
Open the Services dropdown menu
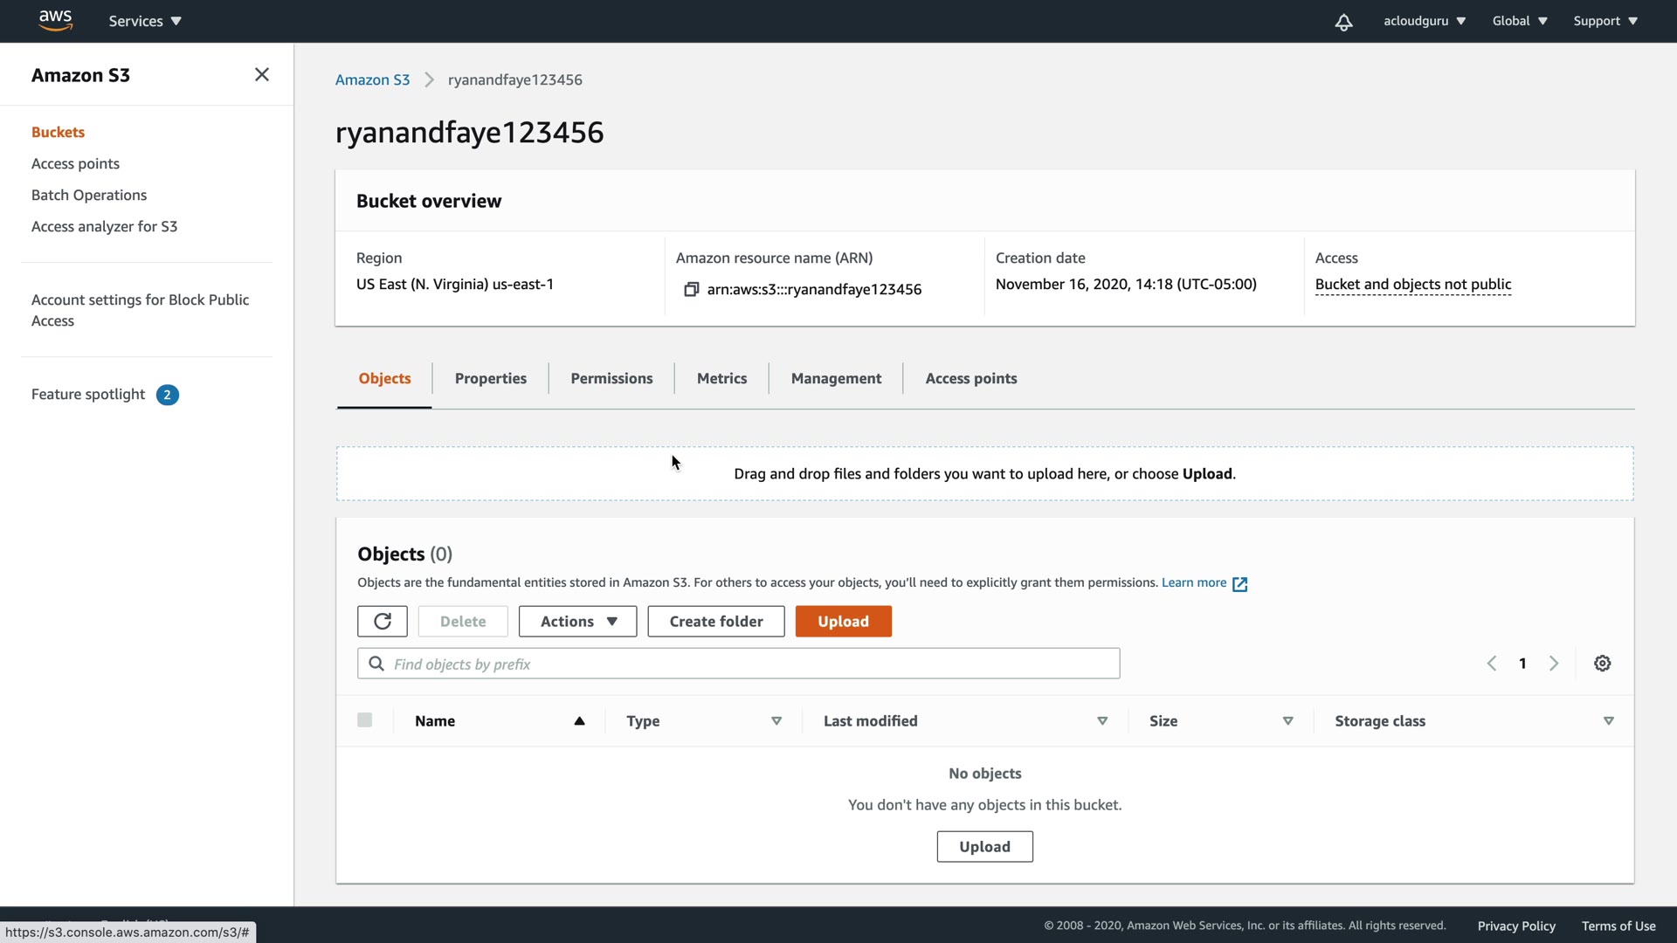[145, 21]
